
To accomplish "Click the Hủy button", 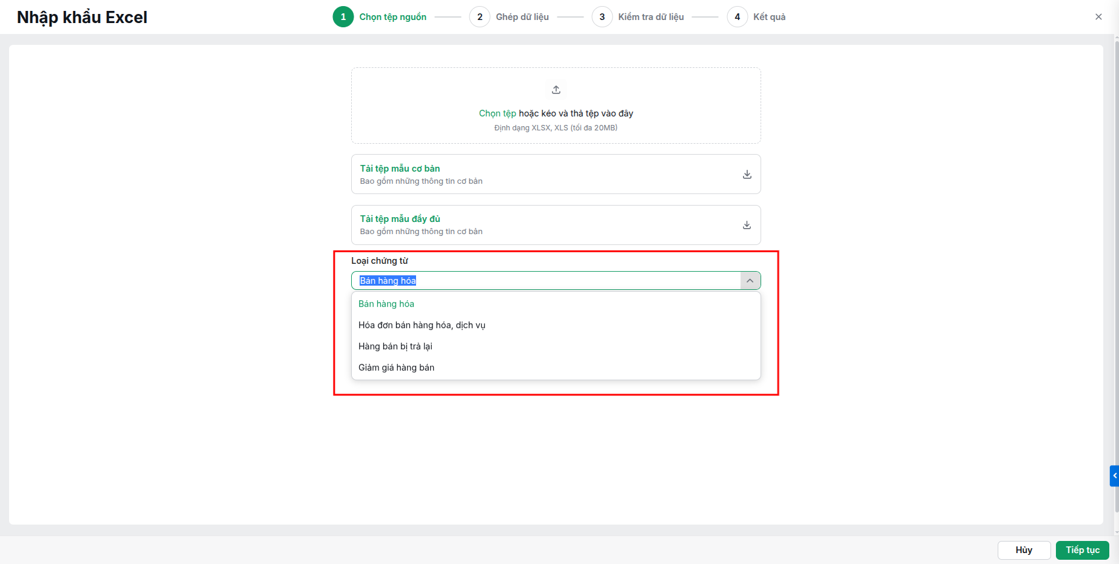I will (1024, 550).
